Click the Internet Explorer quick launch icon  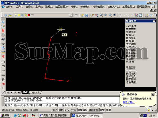point(15,115)
